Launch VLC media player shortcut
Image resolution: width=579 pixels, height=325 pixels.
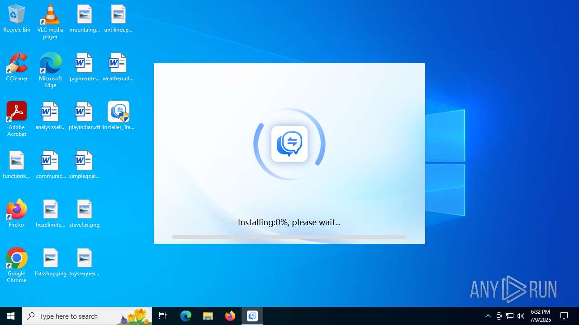point(50,22)
